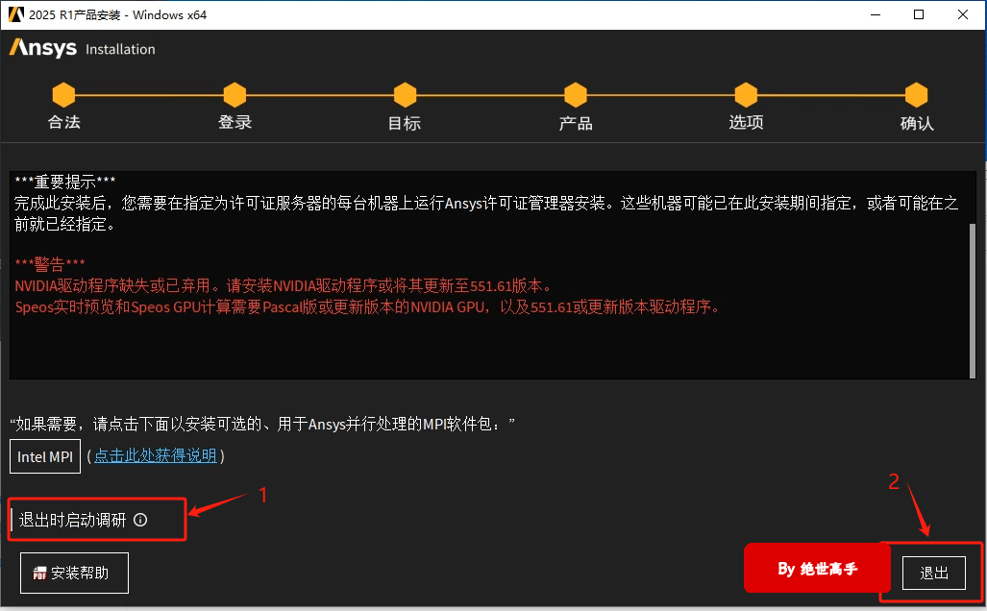Click the 目标 step hexagon
Viewport: 987px width, 611px height.
[405, 95]
